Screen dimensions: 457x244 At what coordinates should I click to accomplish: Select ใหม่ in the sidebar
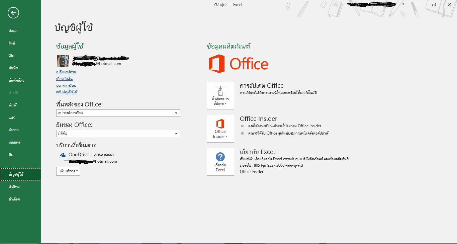pyautogui.click(x=20, y=43)
